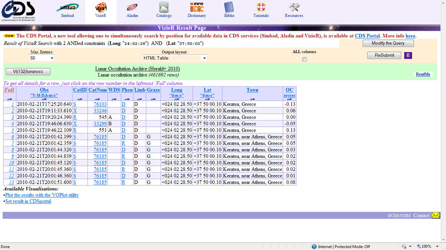
Task: Open the Resources tools icon
Action: click(x=294, y=8)
